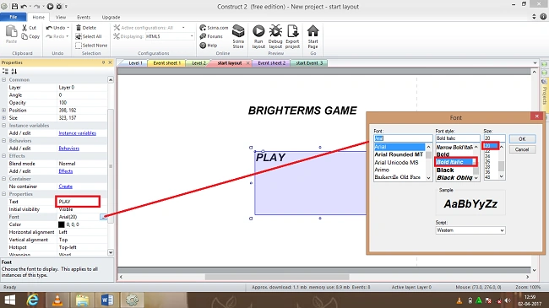Collapse the Container section
Image resolution: width=549 pixels, height=308 pixels.
coord(4,179)
